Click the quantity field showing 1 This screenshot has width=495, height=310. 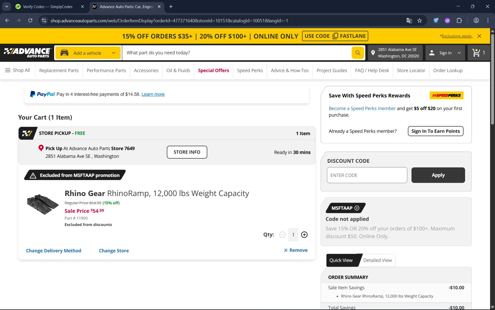[x=293, y=235]
